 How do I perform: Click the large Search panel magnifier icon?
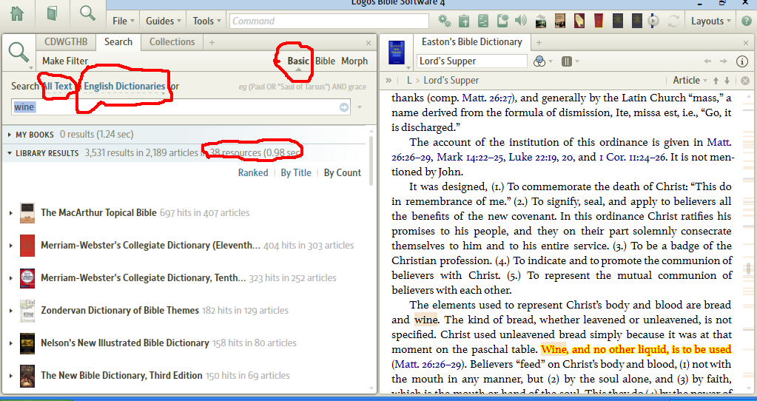[18, 52]
